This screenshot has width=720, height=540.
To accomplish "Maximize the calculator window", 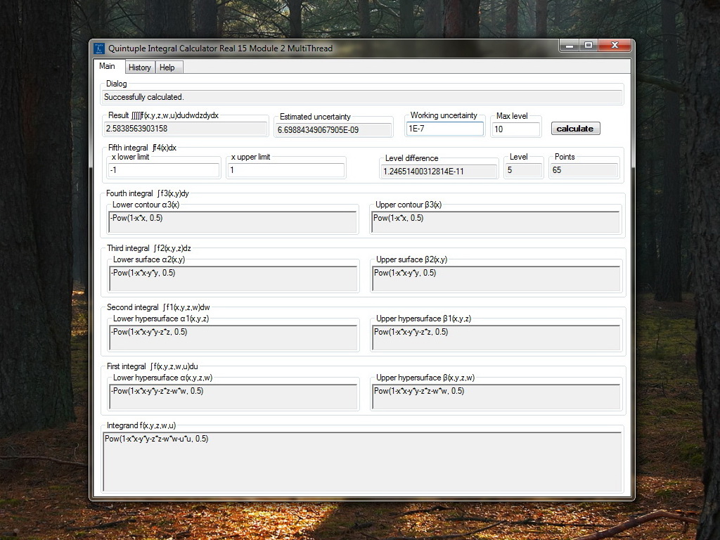I will pyautogui.click(x=589, y=46).
